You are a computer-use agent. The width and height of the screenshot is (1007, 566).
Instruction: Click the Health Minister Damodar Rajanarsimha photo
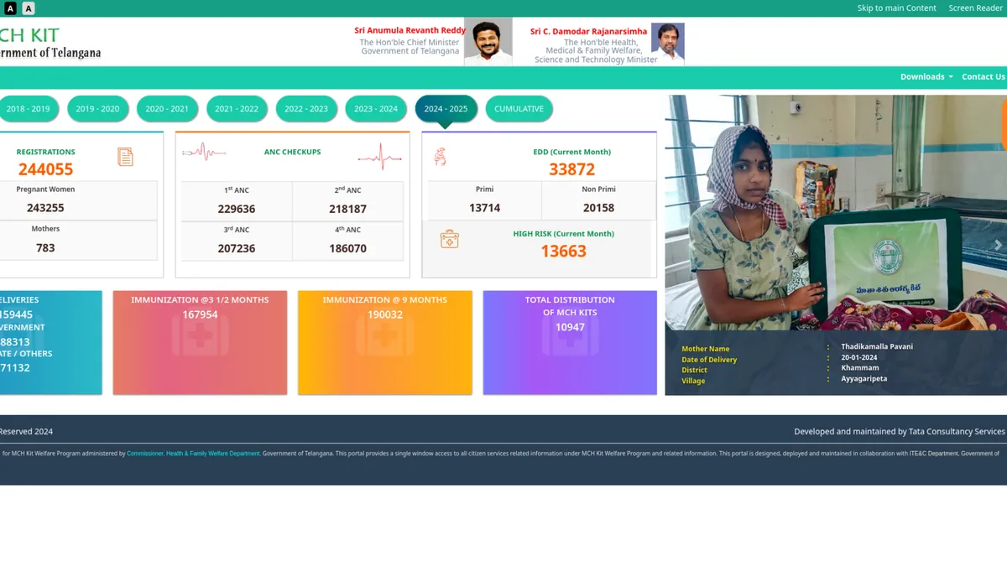[x=668, y=42]
